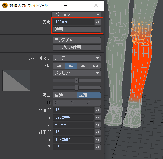Set 範囲 to 自動

tap(65, 95)
